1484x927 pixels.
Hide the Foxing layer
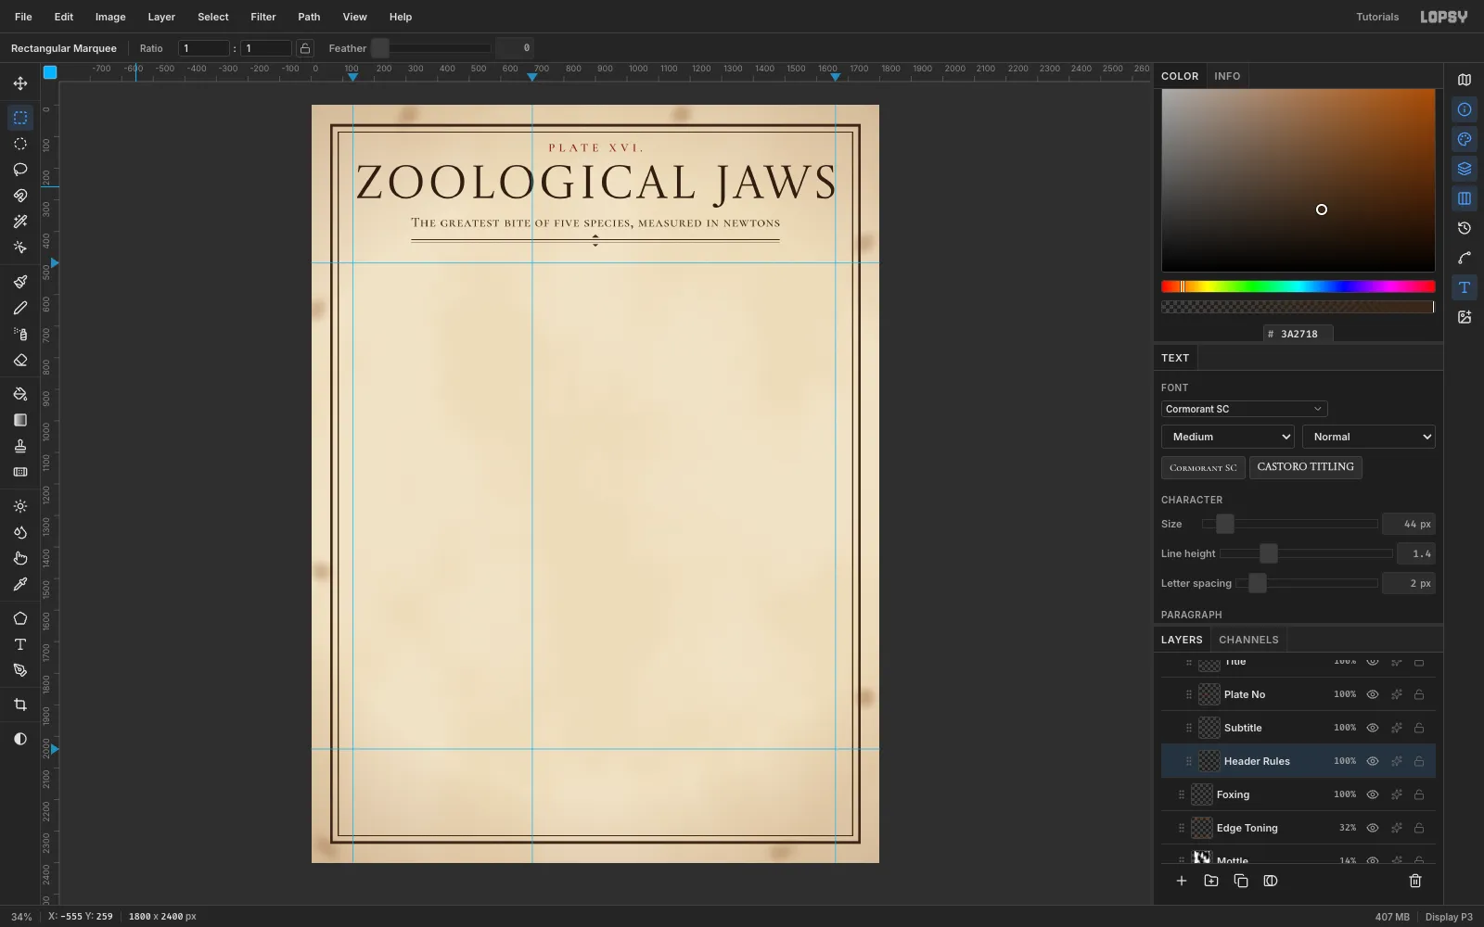click(1373, 794)
